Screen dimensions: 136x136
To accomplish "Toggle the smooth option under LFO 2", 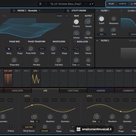I will coord(45,131).
